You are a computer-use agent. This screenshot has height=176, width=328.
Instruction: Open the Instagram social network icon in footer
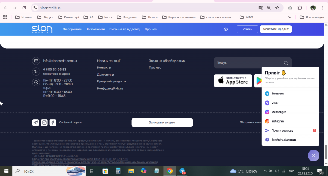pyautogui.click(x=44, y=123)
